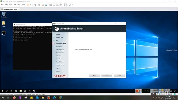Open the VMware View menu
This screenshot has height=100, width=178.
click(11, 5)
